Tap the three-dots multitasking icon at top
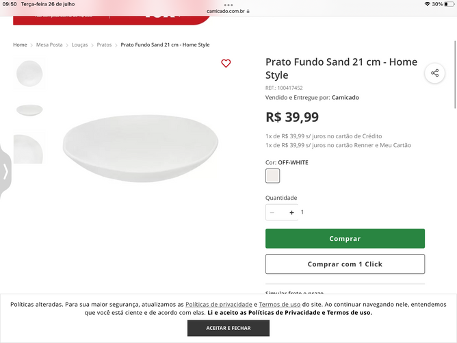This screenshot has height=343, width=457. click(228, 4)
